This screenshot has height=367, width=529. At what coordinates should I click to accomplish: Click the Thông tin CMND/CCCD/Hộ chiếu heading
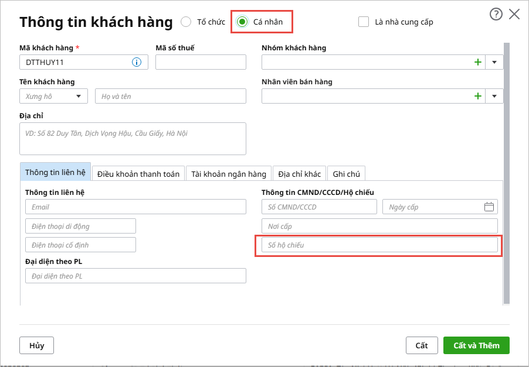(x=318, y=192)
